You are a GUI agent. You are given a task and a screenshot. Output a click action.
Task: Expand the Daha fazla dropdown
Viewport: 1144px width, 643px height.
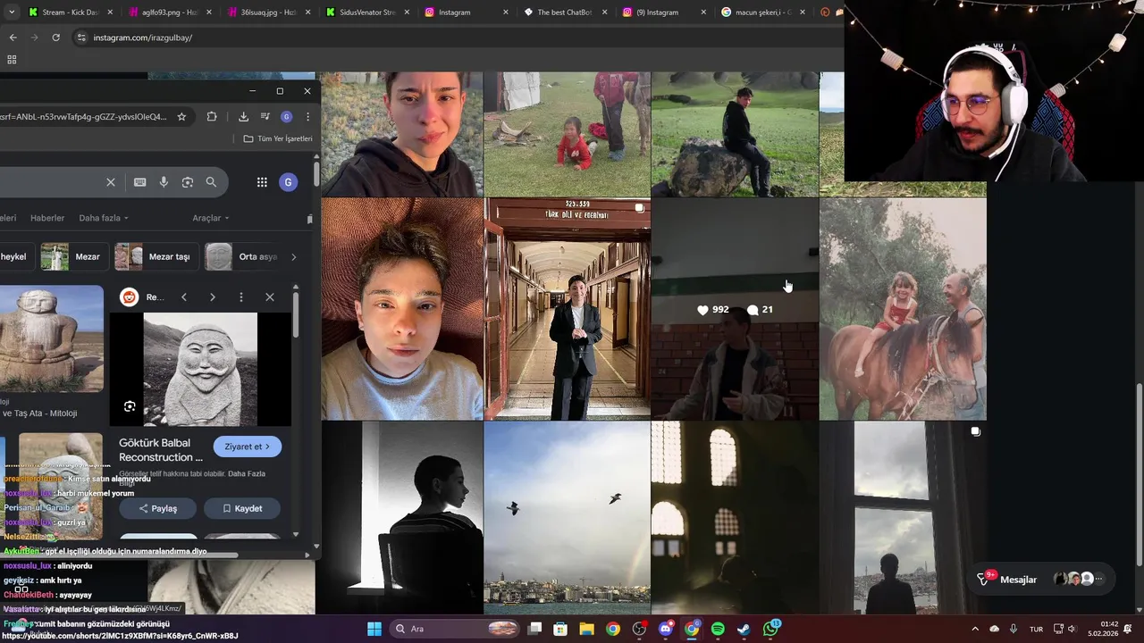click(x=104, y=218)
